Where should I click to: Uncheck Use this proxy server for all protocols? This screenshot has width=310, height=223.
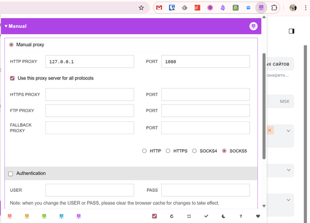pyautogui.click(x=12, y=78)
